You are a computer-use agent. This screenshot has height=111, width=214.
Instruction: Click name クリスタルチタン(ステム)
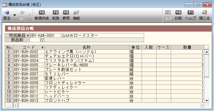pos(69,61)
